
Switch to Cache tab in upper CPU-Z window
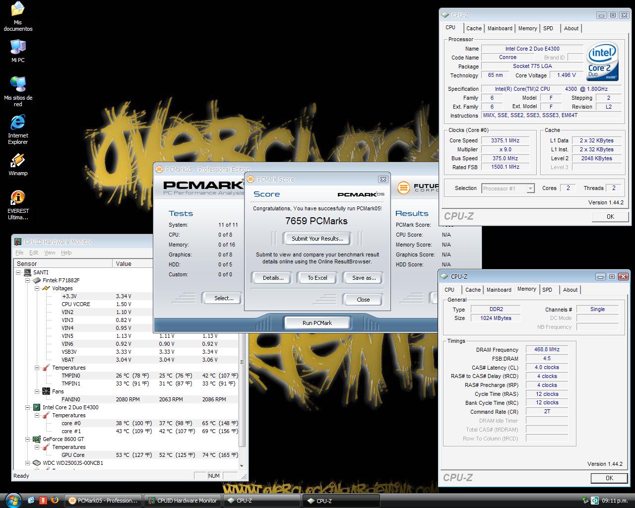coord(474,28)
